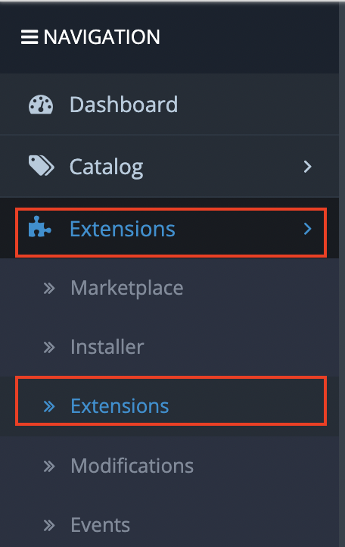Click the double-chevron beside Events
This screenshot has width=345, height=547.
coord(49,525)
